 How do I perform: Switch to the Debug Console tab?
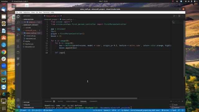[x=72, y=101]
